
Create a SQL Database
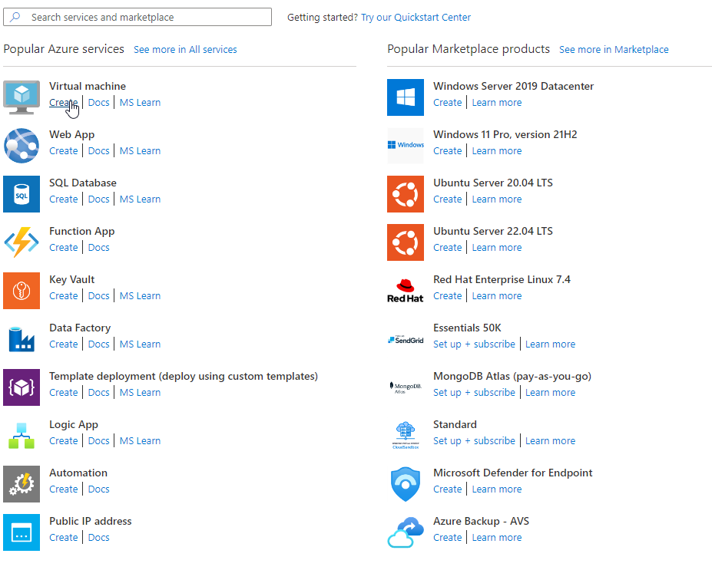[64, 199]
